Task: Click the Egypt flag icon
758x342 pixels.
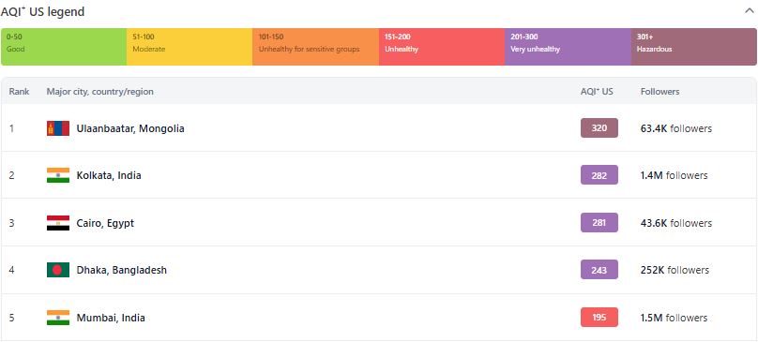Action: coord(58,223)
